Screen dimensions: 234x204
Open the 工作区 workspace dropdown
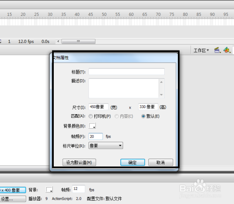(x=201, y=51)
